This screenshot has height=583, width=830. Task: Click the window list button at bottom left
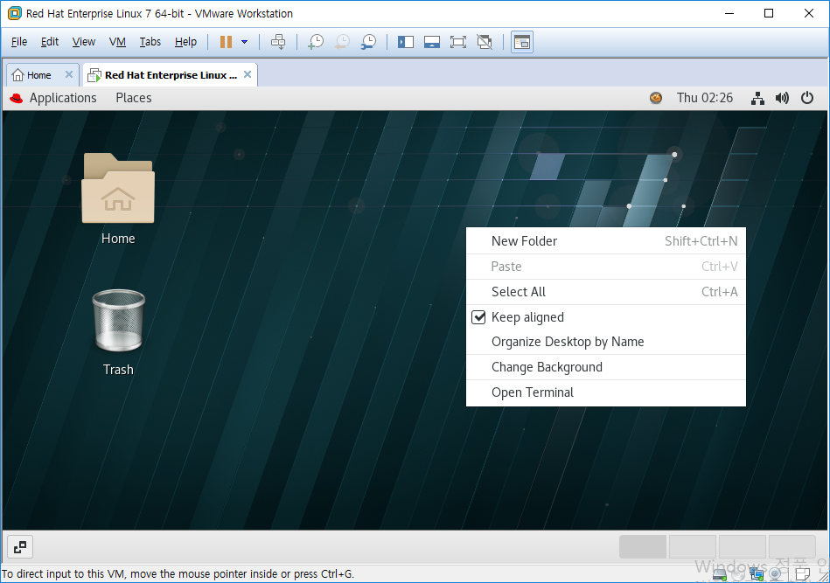pos(20,547)
